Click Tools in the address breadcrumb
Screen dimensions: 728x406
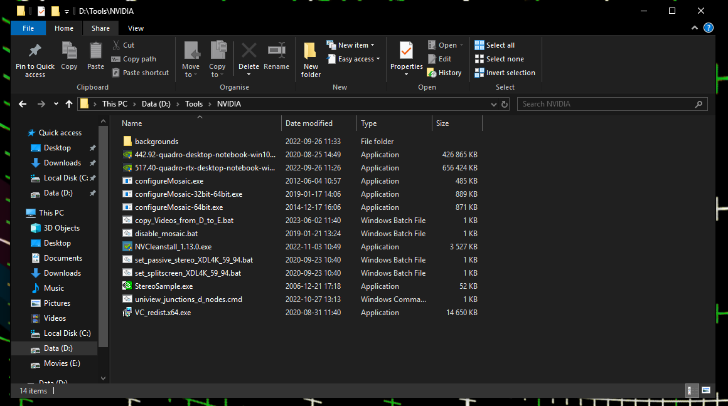tap(193, 104)
